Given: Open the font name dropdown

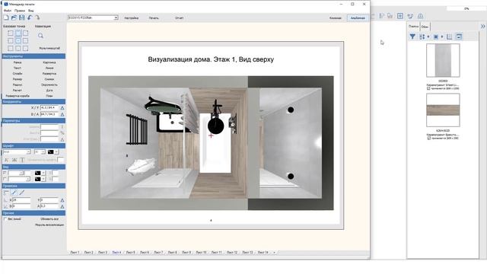Looking at the screenshot, I should point(28,152).
